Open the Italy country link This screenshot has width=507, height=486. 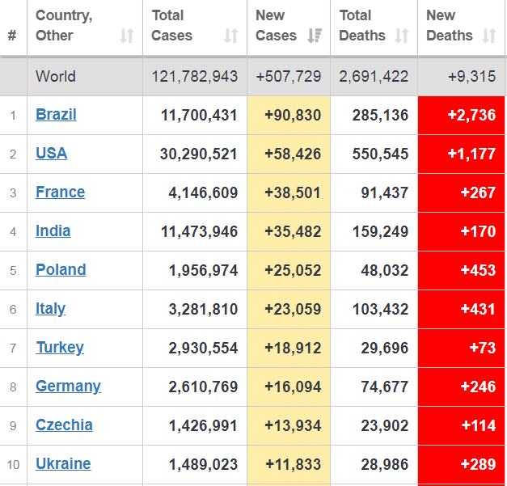pos(50,309)
